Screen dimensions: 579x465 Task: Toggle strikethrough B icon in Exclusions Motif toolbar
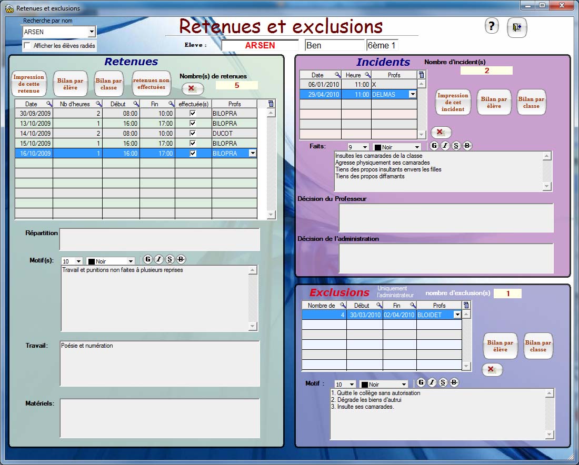455,382
